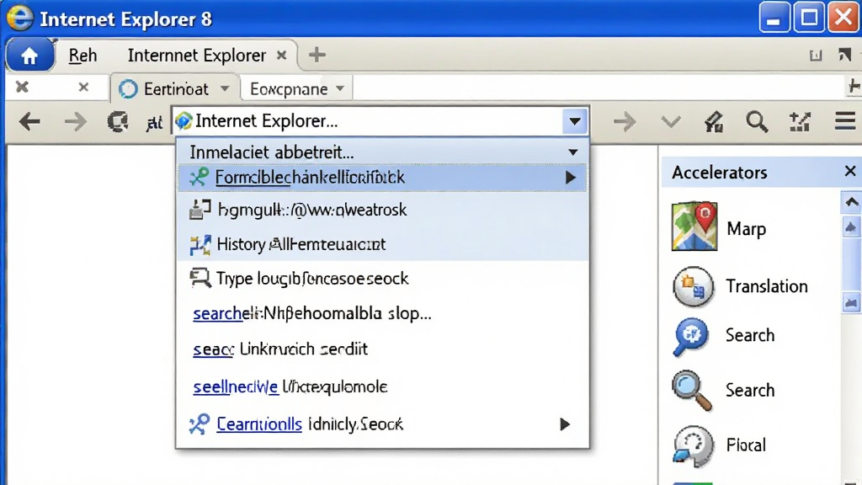
Task: Open the hamburger menu icon
Action: pos(845,121)
